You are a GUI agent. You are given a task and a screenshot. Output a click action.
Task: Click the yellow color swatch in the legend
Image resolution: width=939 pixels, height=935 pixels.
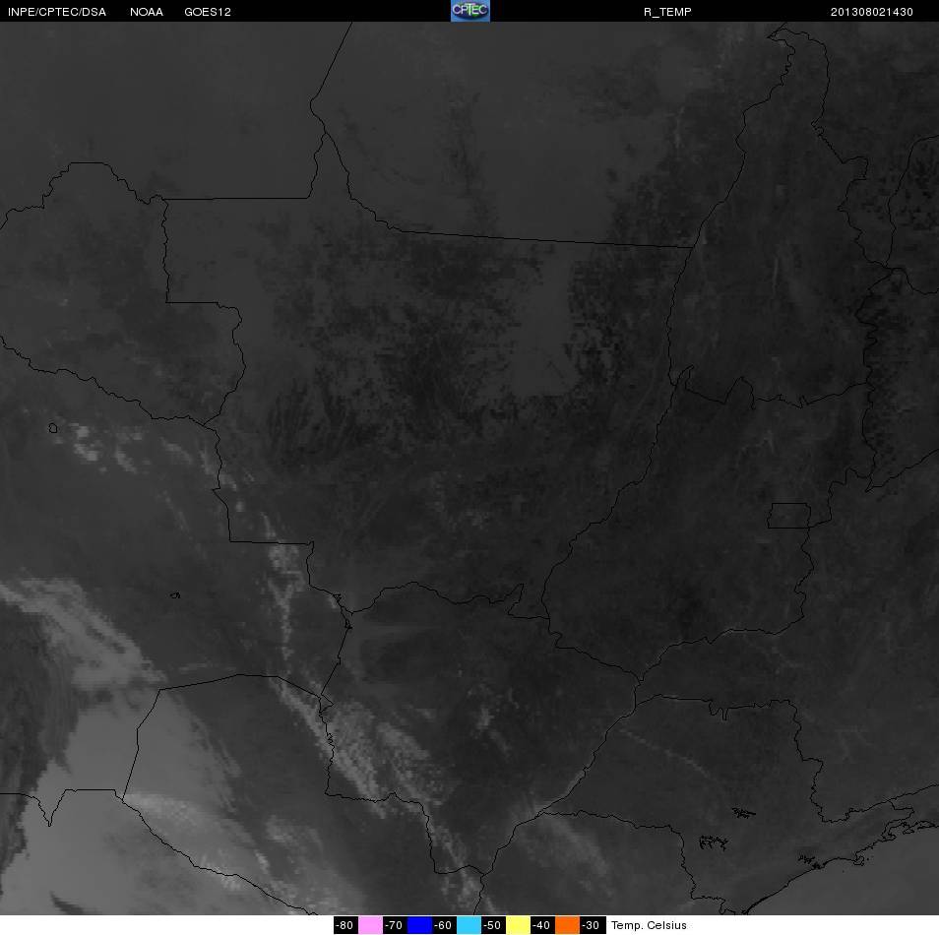[518, 925]
